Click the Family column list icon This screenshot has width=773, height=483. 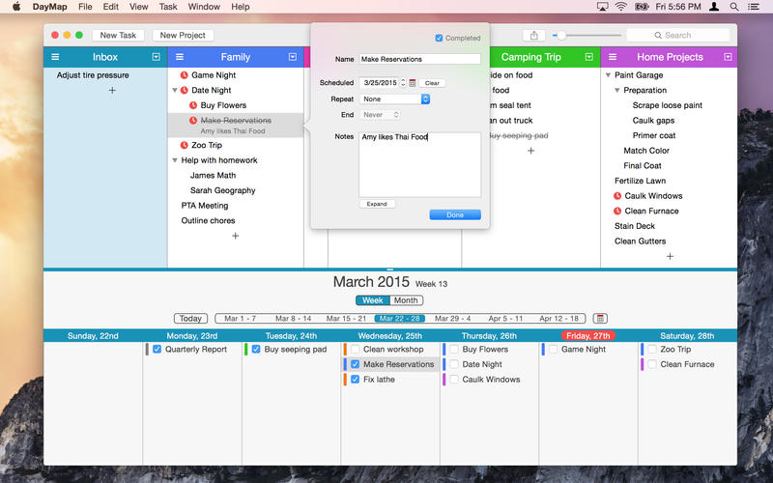(x=180, y=57)
